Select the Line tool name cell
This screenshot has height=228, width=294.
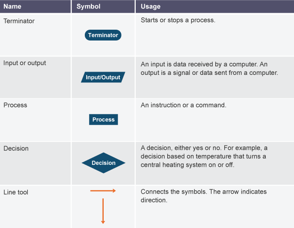[35, 207]
